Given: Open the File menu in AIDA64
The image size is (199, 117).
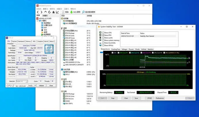Looking at the screenshot, I should coord(39,9).
